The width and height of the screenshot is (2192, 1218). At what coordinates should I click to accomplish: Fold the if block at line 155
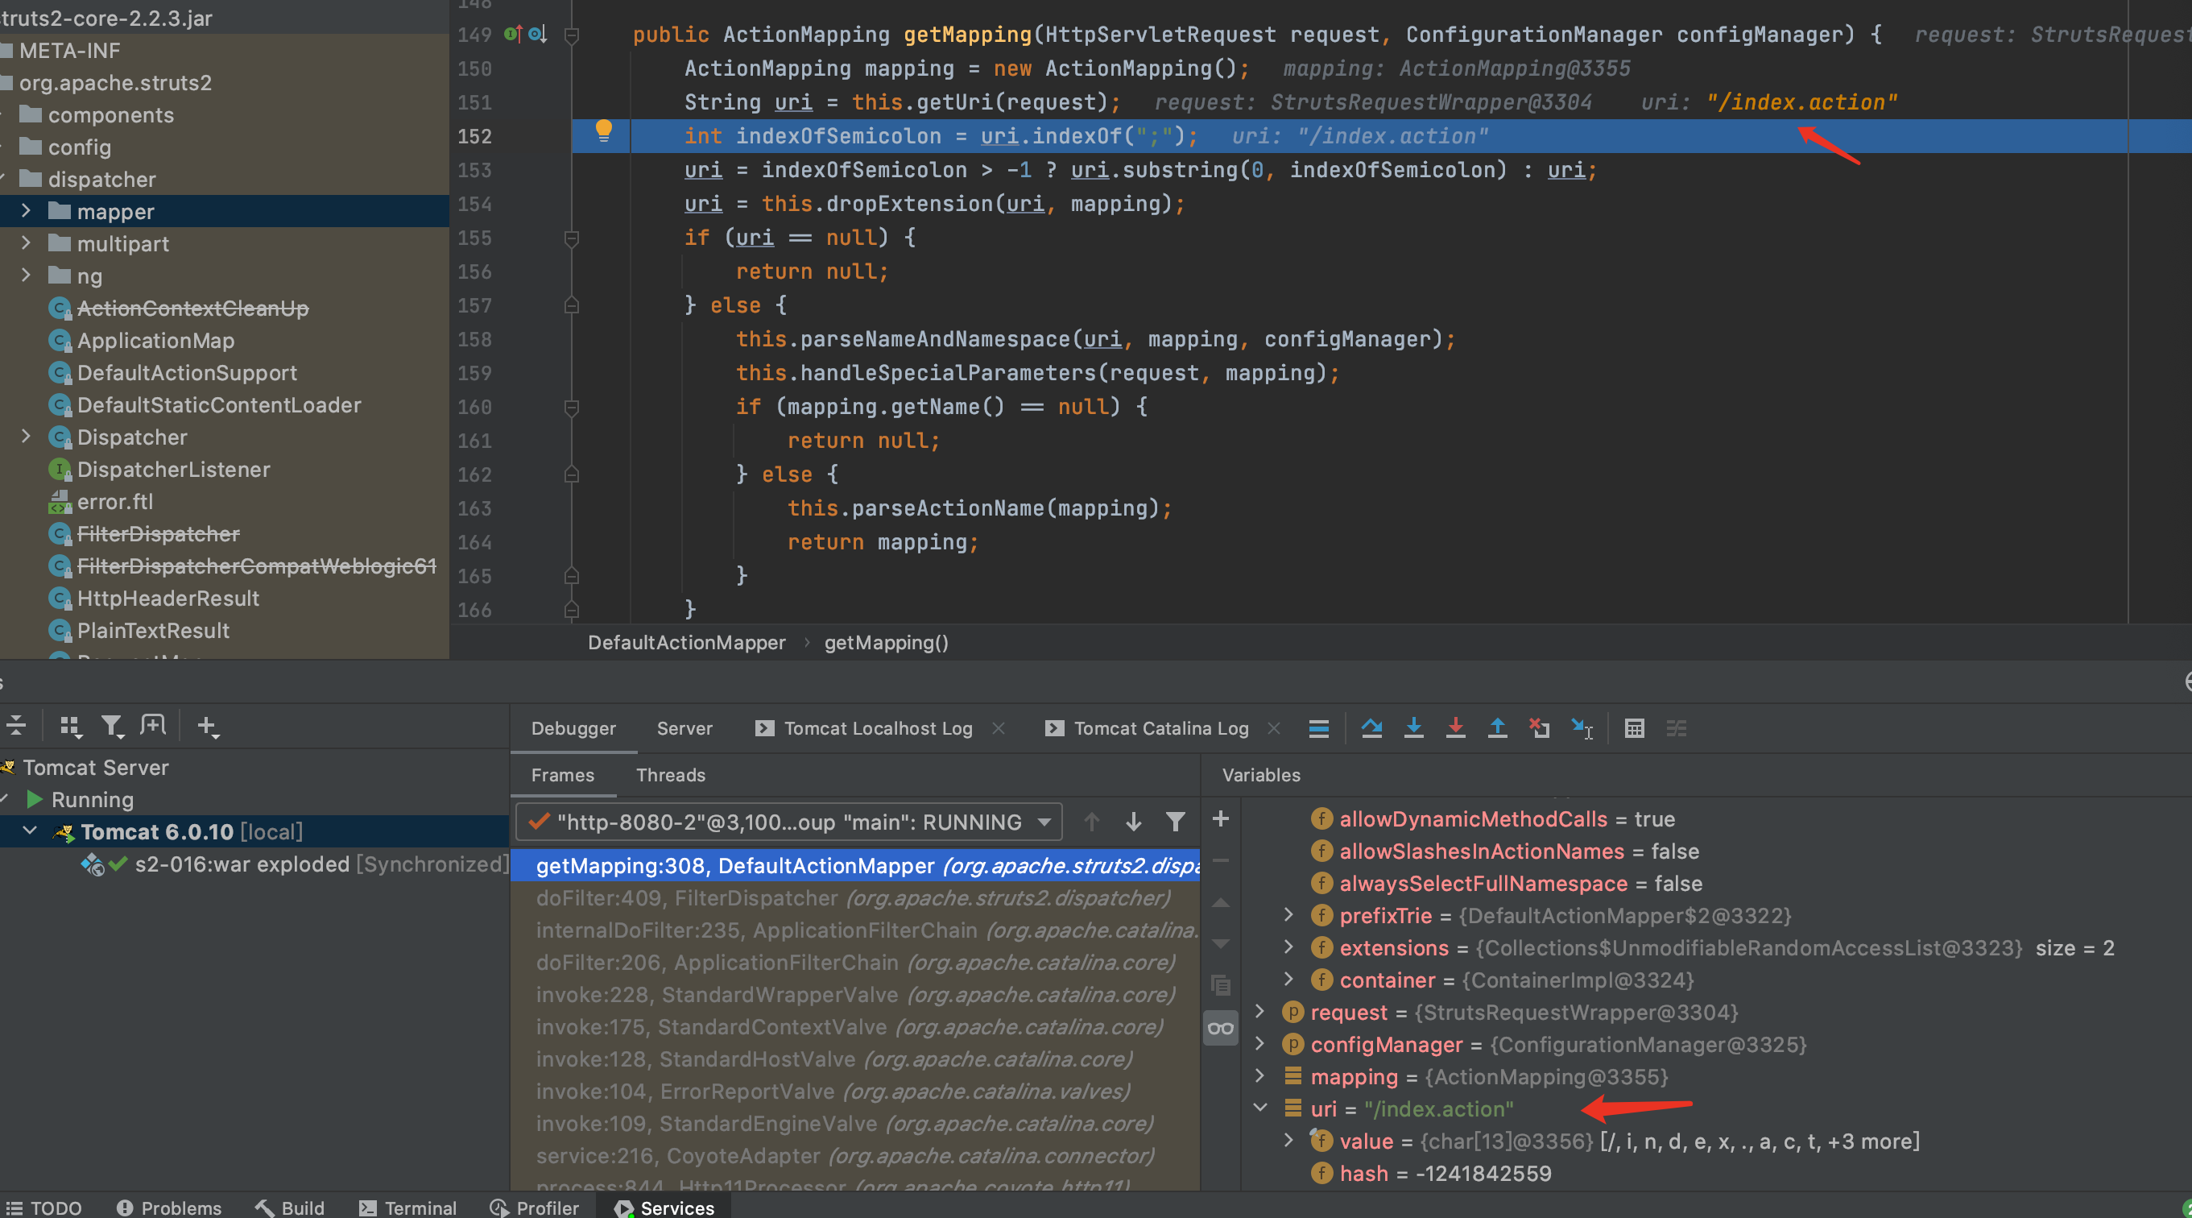(x=572, y=238)
